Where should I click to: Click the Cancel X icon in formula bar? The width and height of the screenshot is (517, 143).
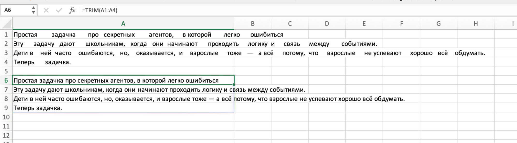coord(46,10)
